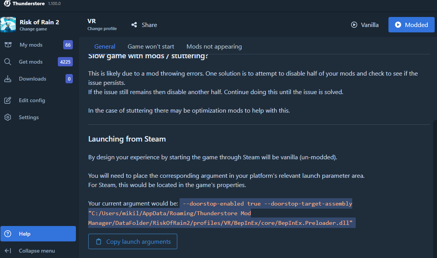
Task: Open My mods via the box icon
Action: pyautogui.click(x=8, y=45)
